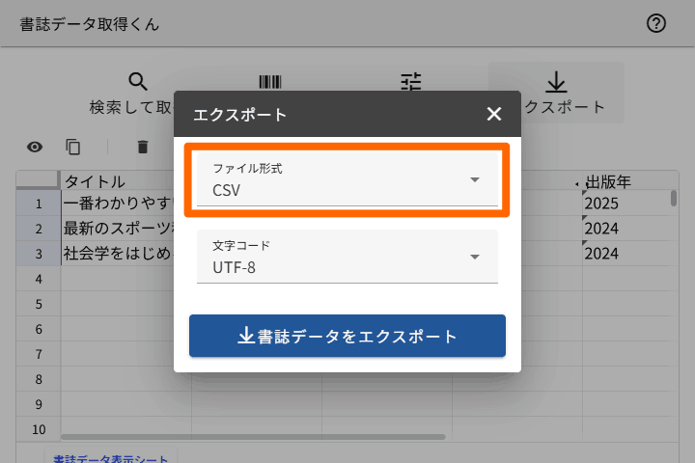This screenshot has width=695, height=463.
Task: Click the copy icon in the toolbar
Action: (73, 147)
